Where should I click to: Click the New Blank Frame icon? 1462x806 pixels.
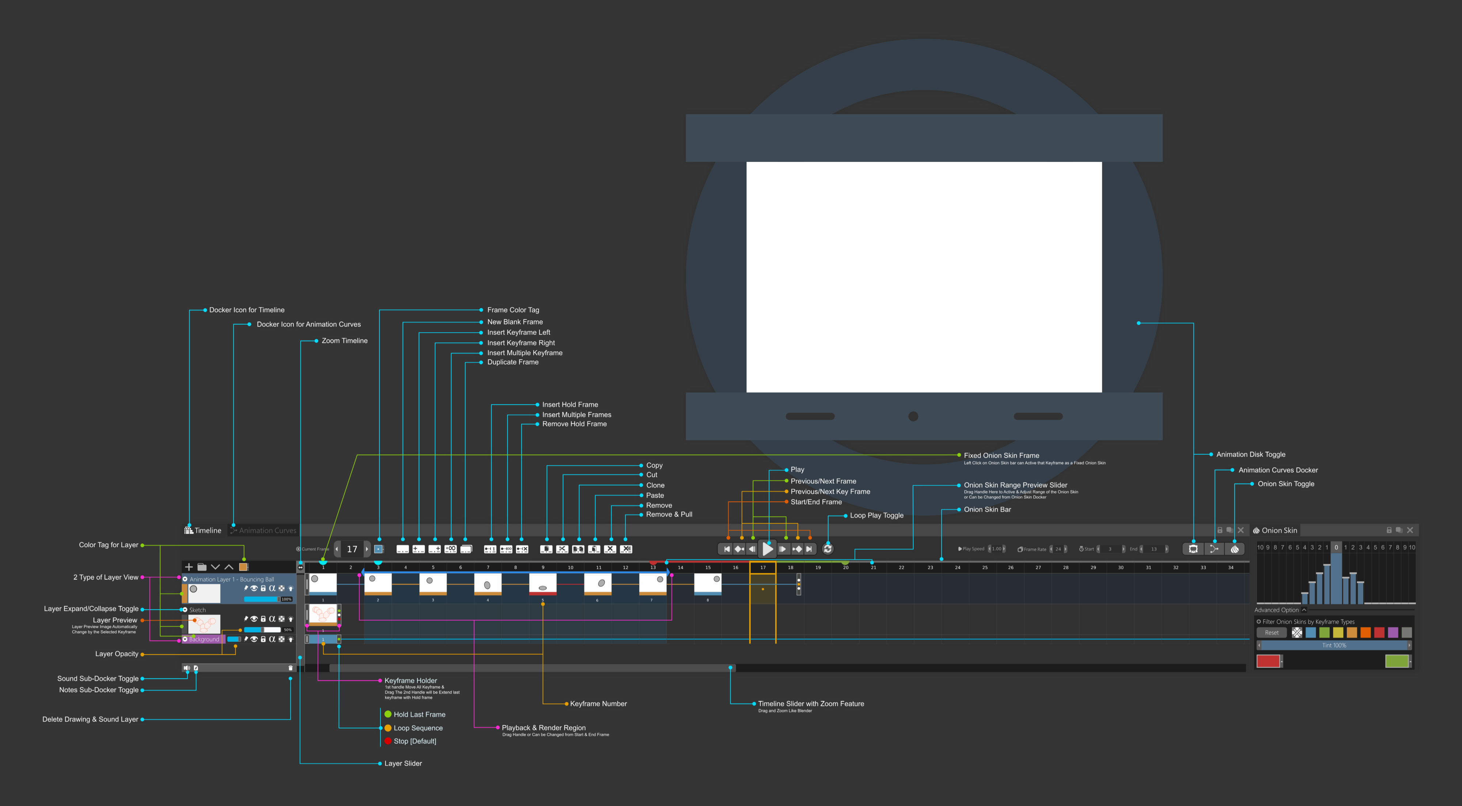click(402, 549)
